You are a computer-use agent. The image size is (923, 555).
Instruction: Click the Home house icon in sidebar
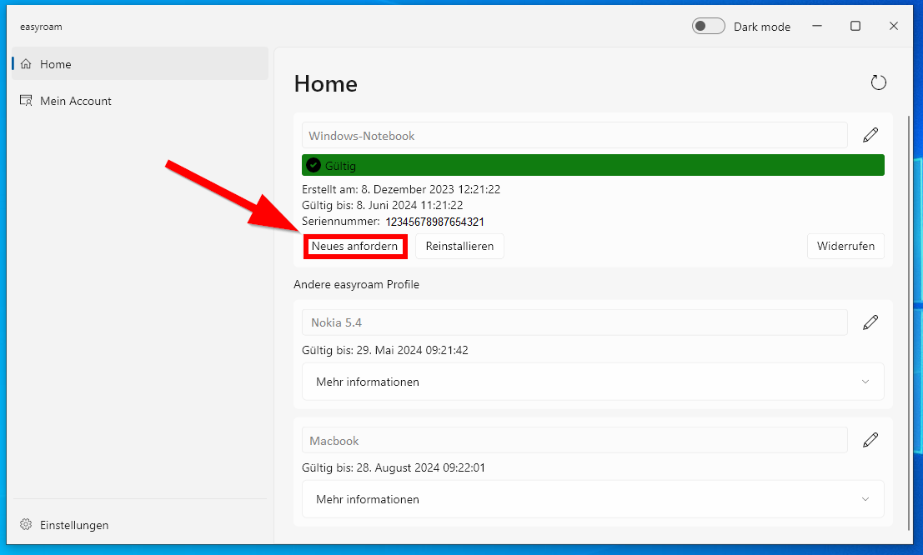point(26,64)
